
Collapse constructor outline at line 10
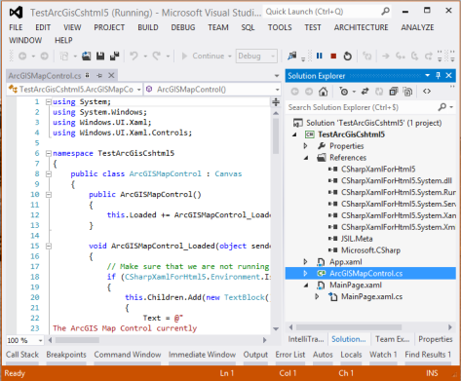tap(49, 195)
